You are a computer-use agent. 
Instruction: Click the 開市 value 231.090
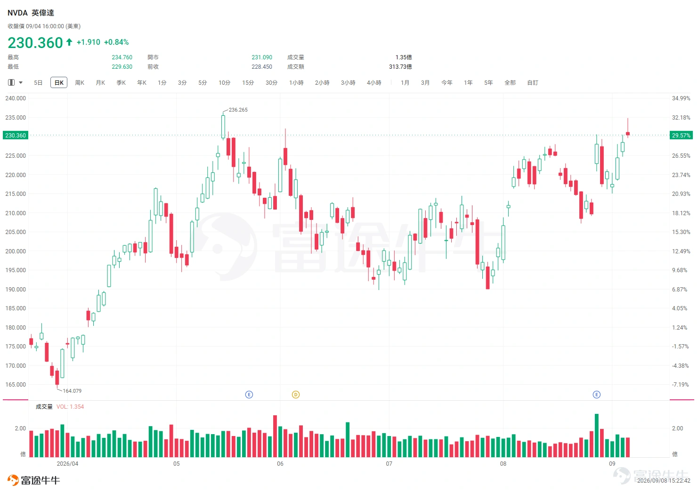pos(262,57)
